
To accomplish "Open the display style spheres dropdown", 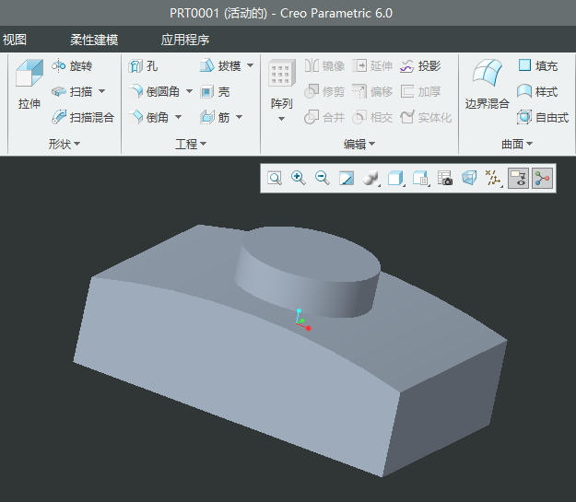I will (371, 179).
